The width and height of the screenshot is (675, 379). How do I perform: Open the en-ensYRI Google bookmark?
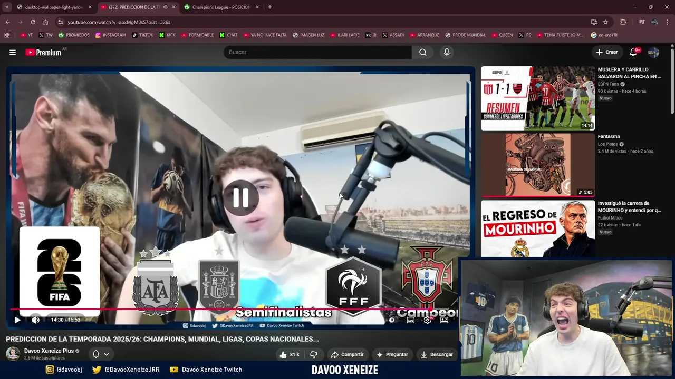(x=604, y=35)
